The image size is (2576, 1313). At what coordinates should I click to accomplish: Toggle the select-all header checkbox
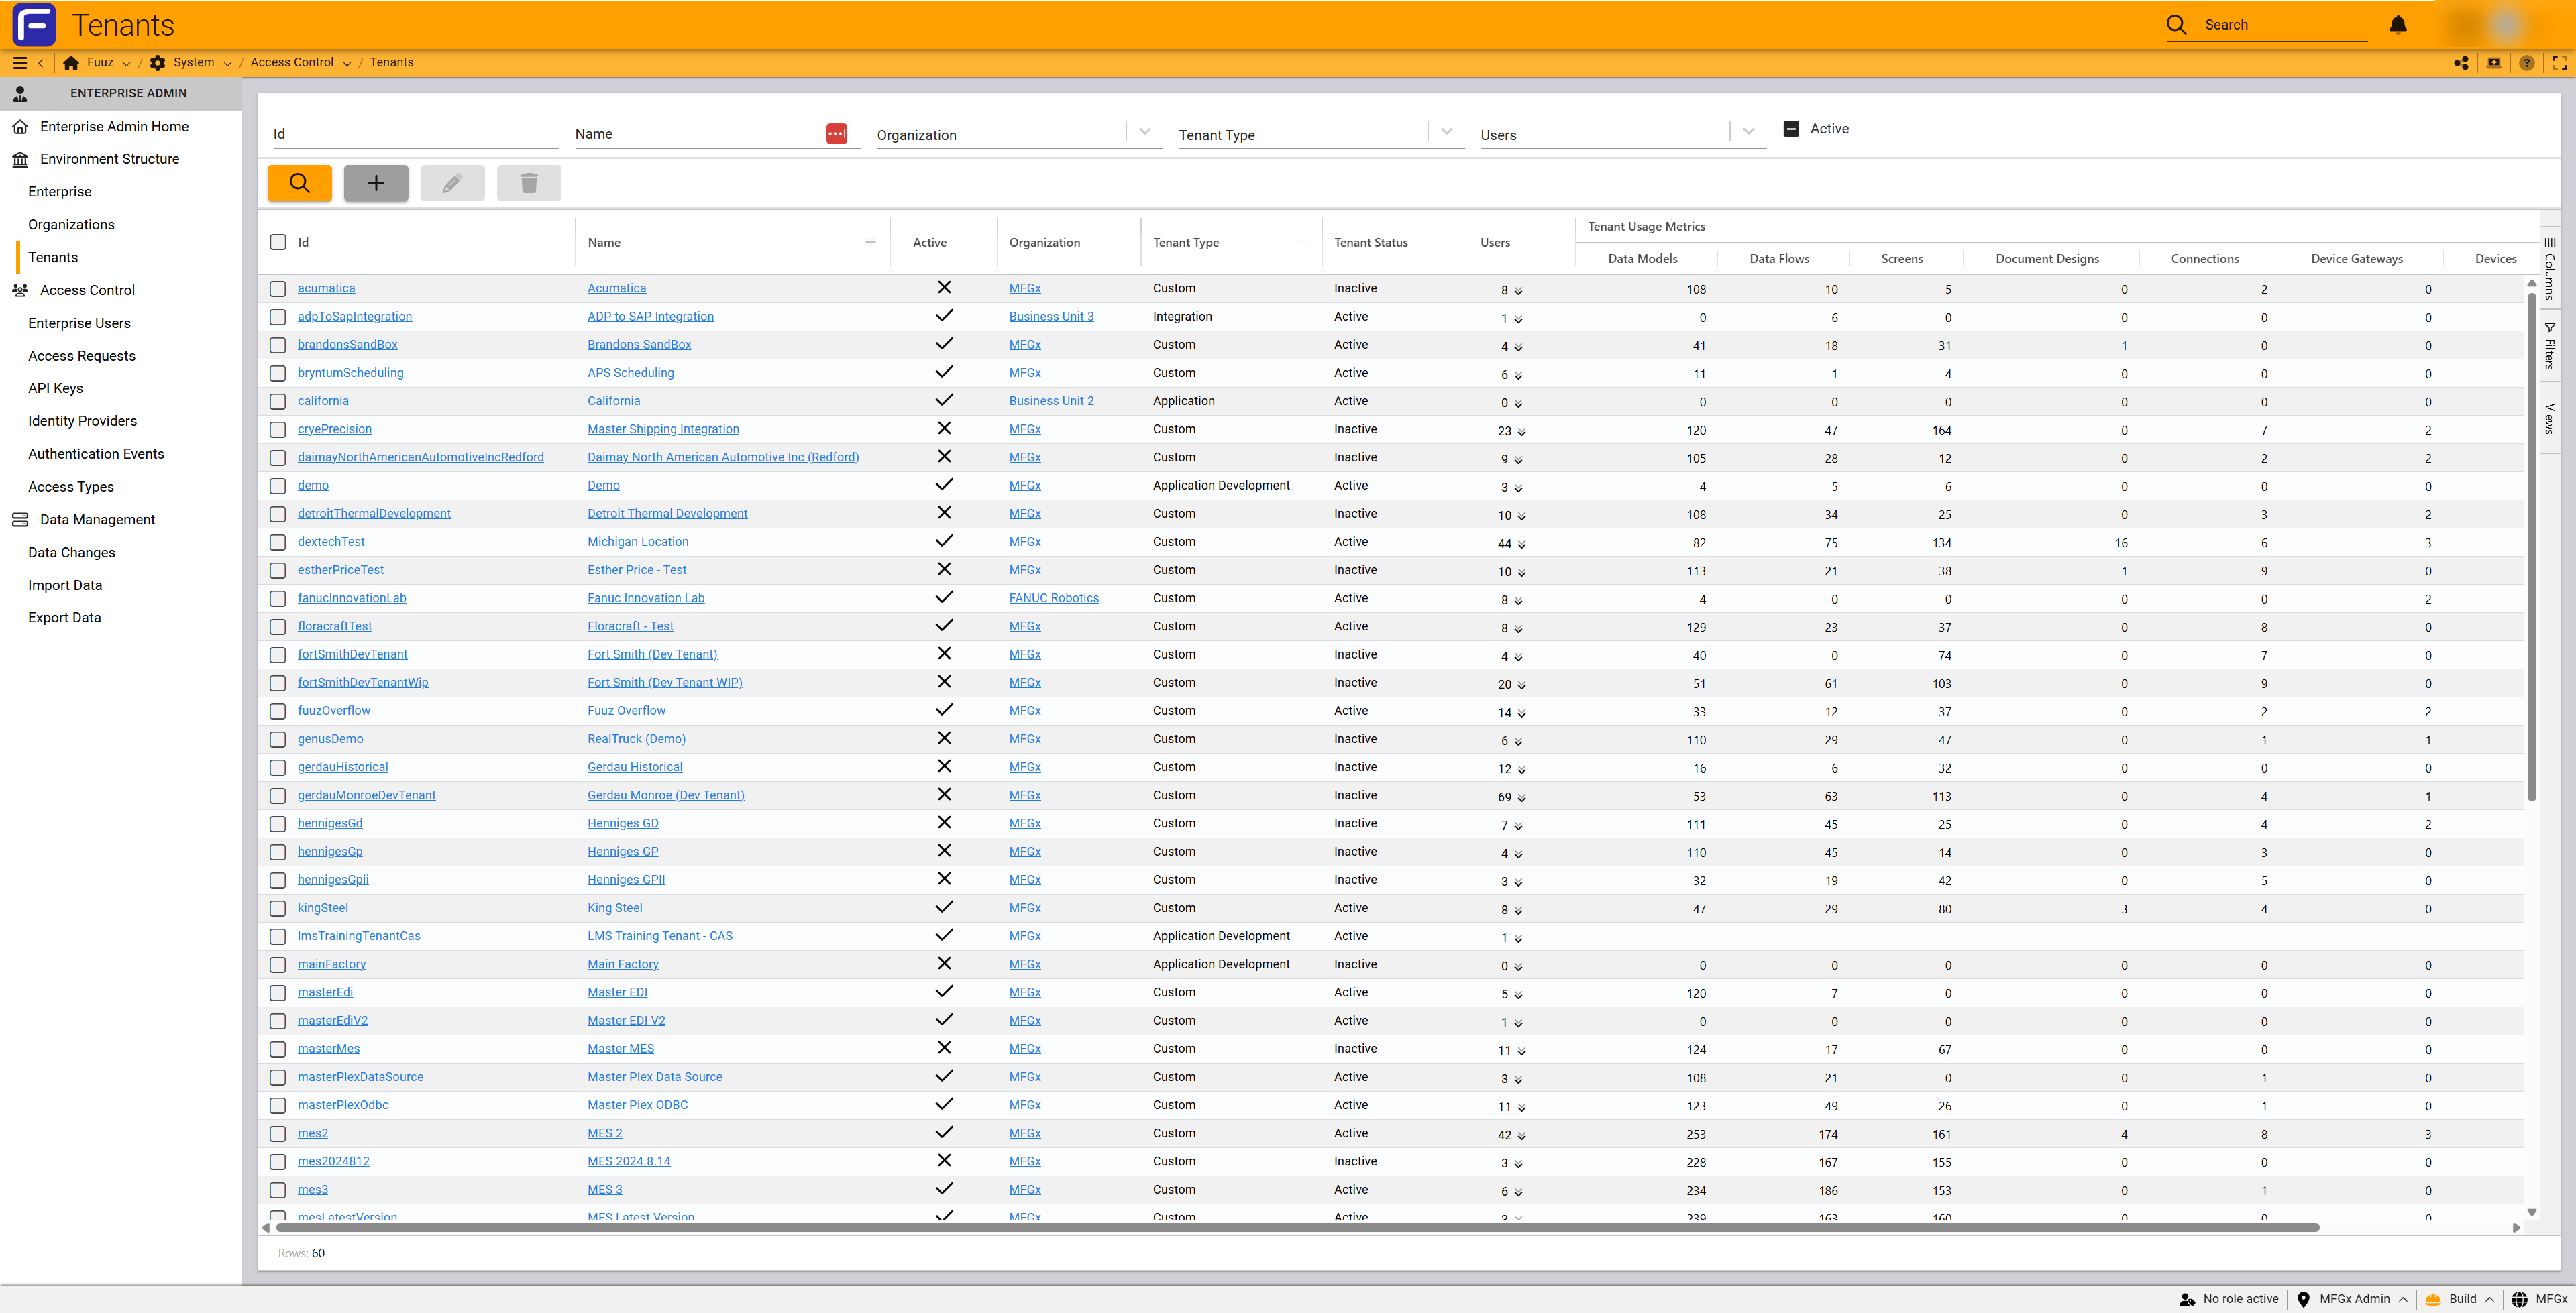click(278, 242)
